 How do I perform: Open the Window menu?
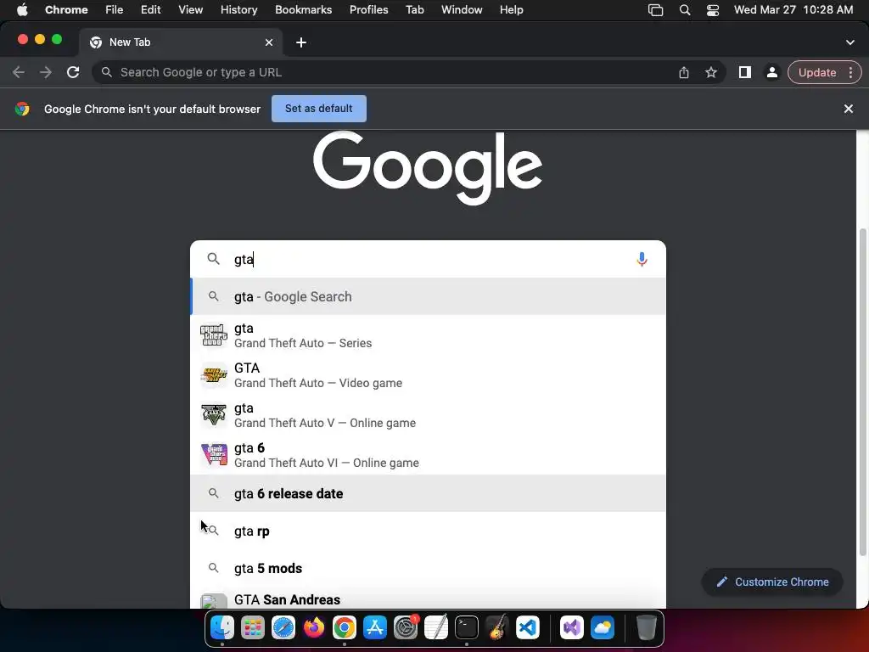click(462, 9)
